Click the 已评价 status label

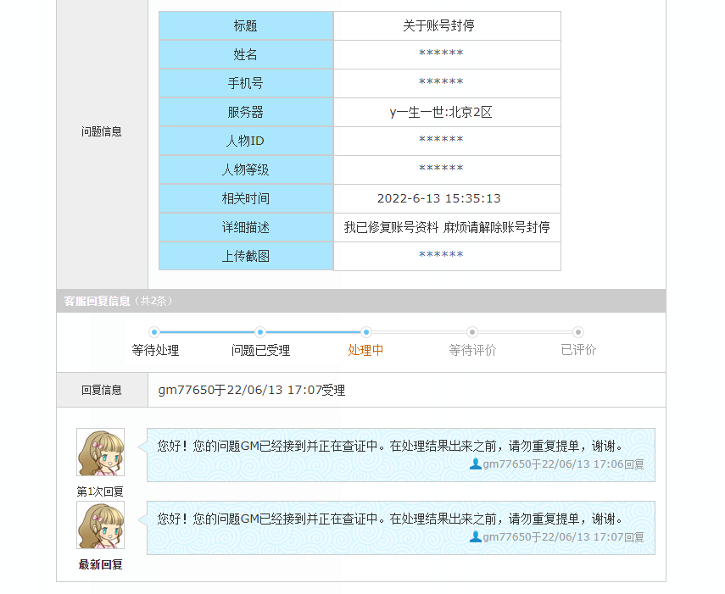pos(578,350)
